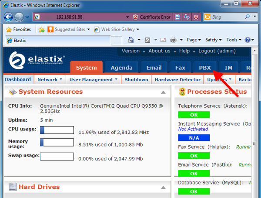The width and height of the screenshot is (261, 198).
Task: Select the Fax main tab
Action: pyautogui.click(x=180, y=68)
